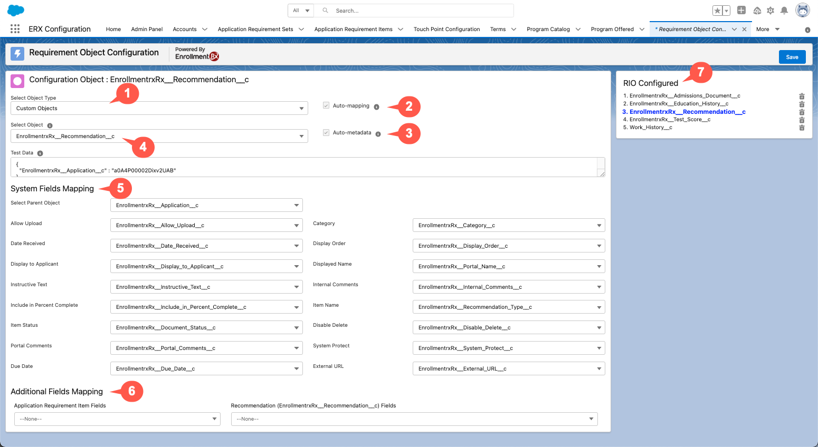Image resolution: width=818 pixels, height=447 pixels.
Task: Toggle the Auto-mapping checkbox
Action: tap(326, 105)
